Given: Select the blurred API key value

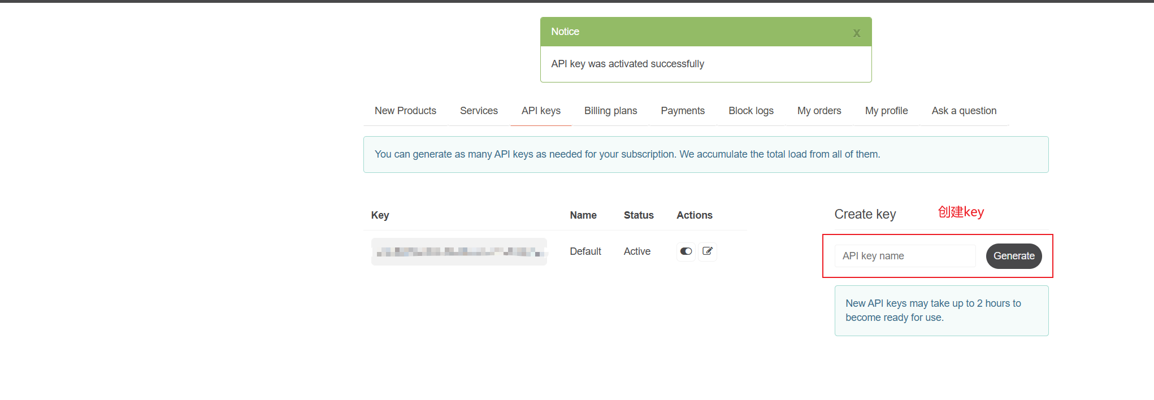Looking at the screenshot, I should (459, 251).
